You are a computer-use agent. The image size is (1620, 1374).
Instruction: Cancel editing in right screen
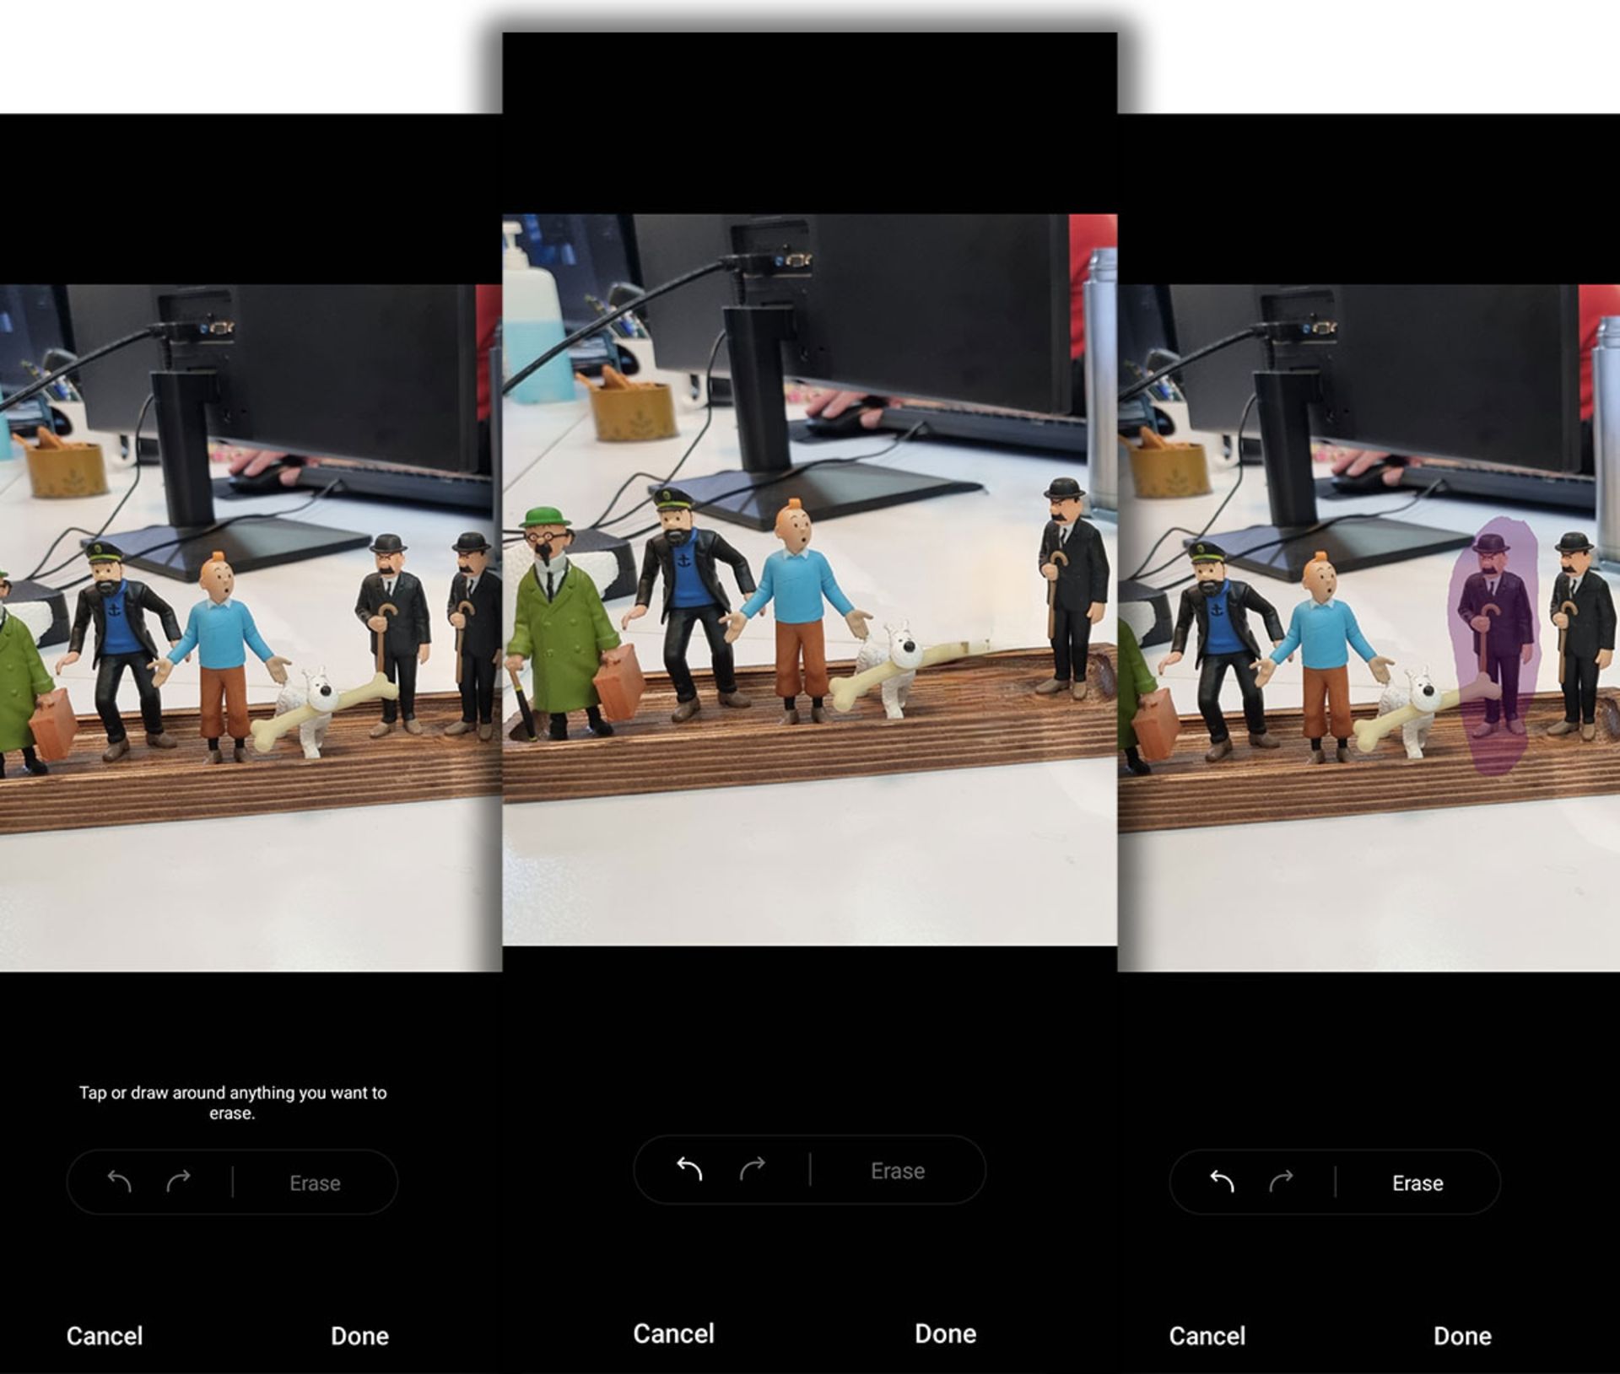click(x=1207, y=1336)
